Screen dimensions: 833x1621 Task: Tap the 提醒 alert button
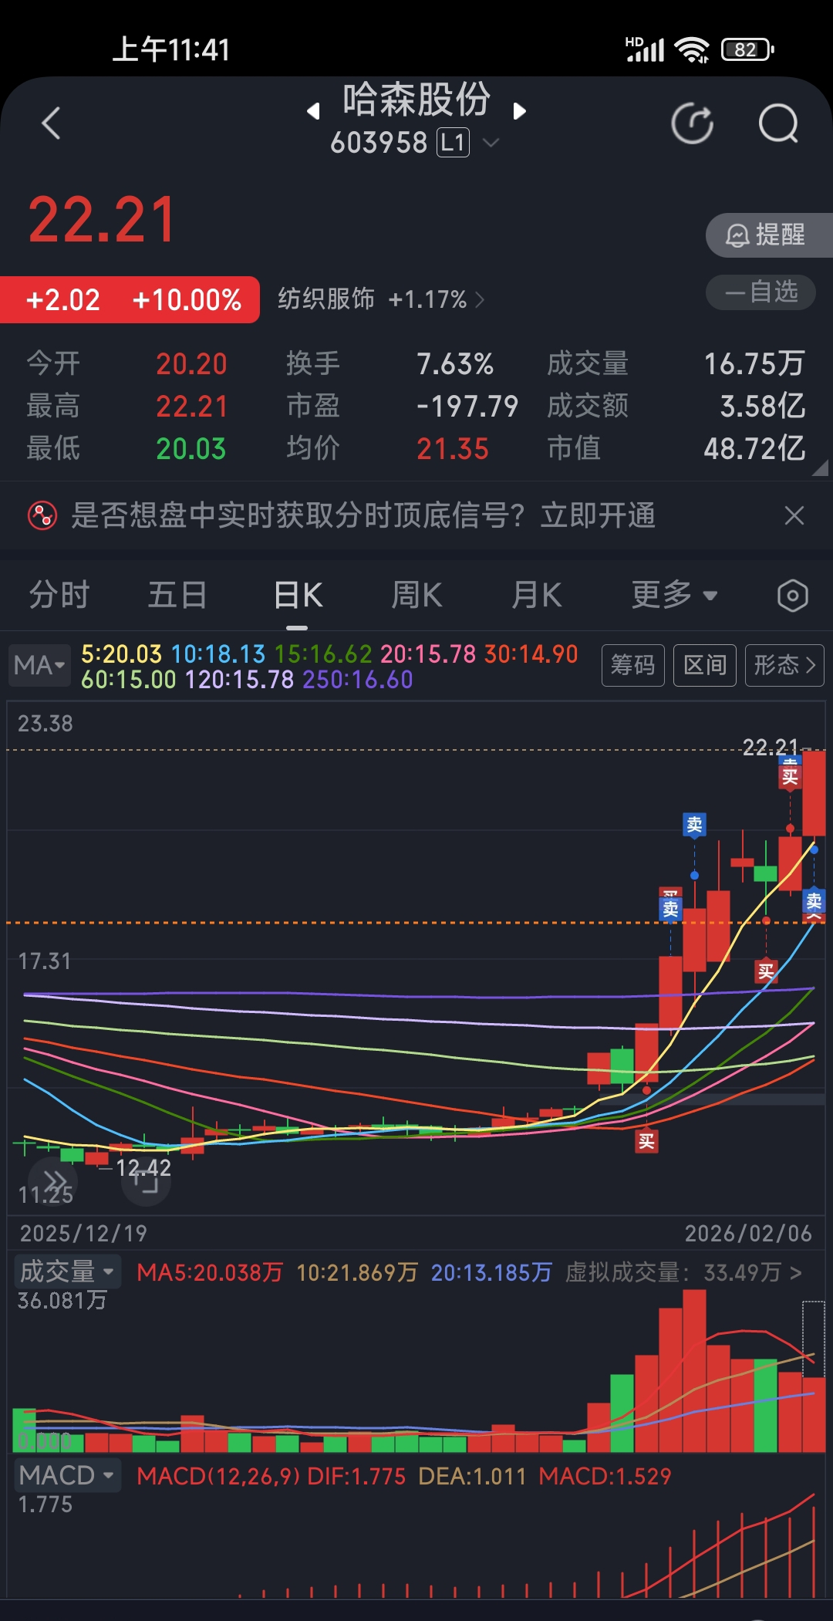click(x=768, y=235)
